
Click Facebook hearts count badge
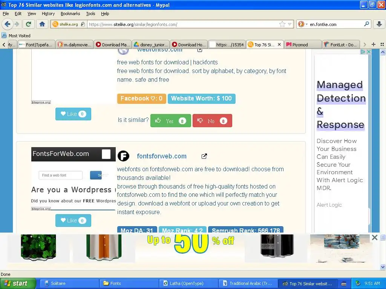(142, 99)
